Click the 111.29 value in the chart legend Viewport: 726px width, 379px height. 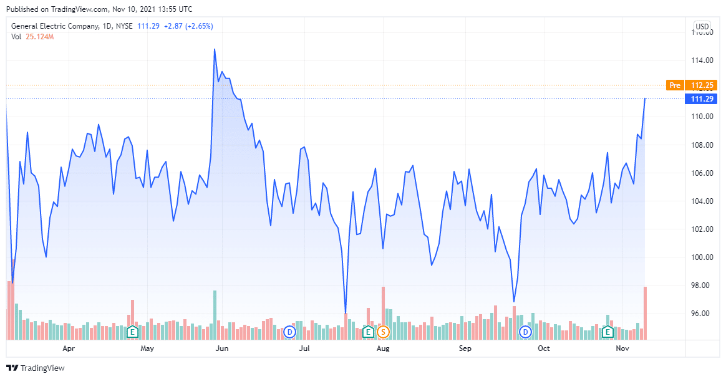click(x=148, y=26)
